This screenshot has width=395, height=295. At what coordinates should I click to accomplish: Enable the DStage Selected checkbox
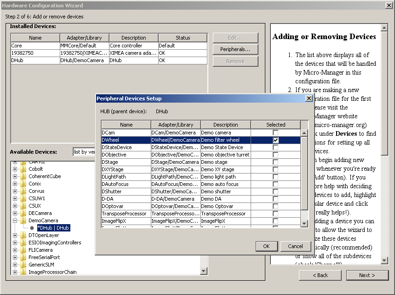pyautogui.click(x=275, y=162)
